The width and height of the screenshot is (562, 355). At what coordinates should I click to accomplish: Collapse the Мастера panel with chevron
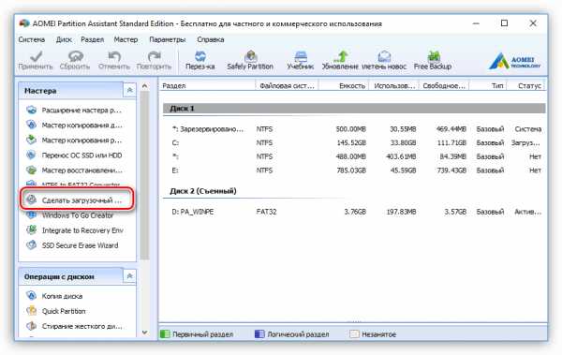(130, 90)
